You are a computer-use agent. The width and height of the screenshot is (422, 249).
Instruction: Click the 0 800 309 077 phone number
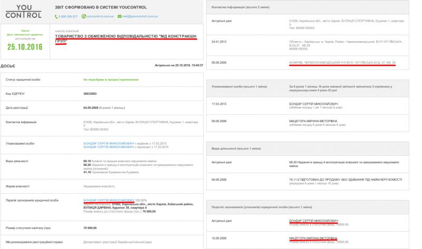tap(69, 17)
